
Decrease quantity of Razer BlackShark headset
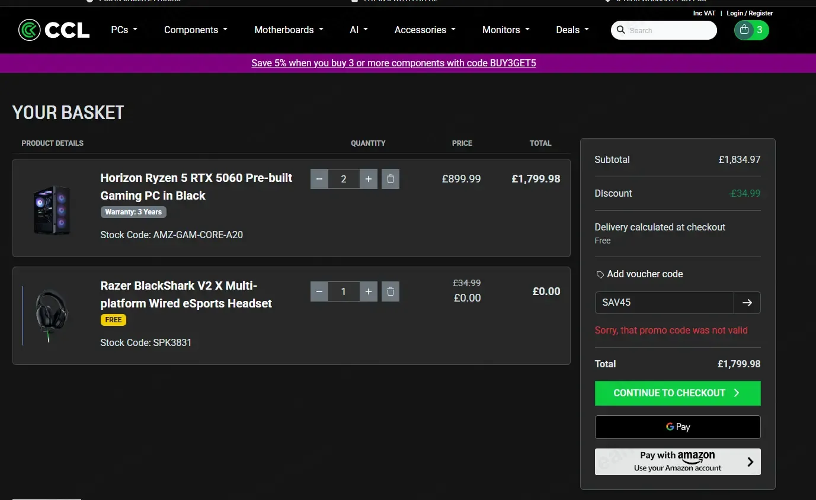(x=319, y=291)
